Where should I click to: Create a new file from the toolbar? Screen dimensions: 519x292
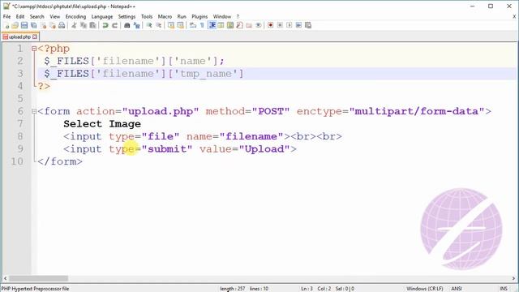click(6, 25)
